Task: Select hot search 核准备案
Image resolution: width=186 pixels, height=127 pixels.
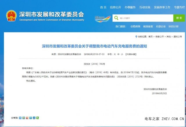Action: (148, 26)
